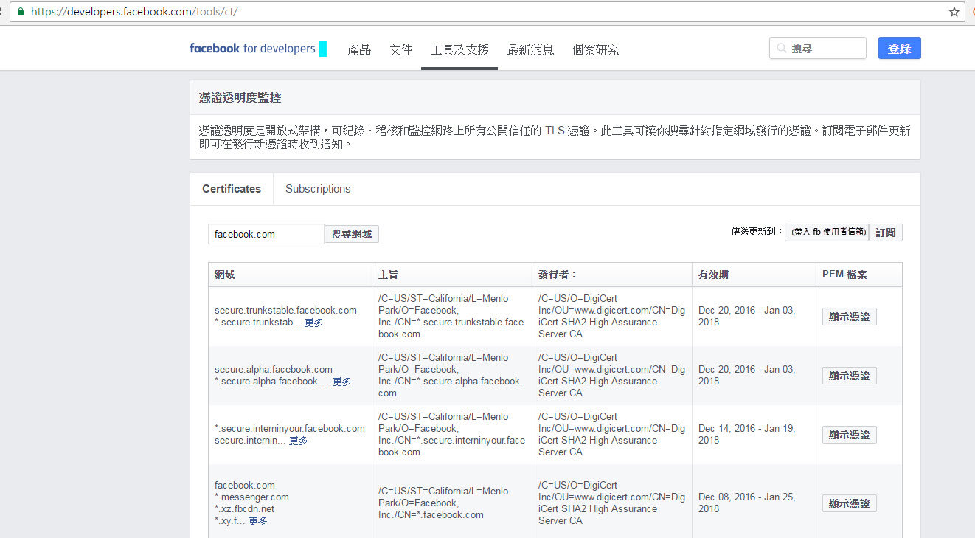This screenshot has height=538, width=975.
Task: Click the facebook.com domain input field
Action: pyautogui.click(x=266, y=234)
